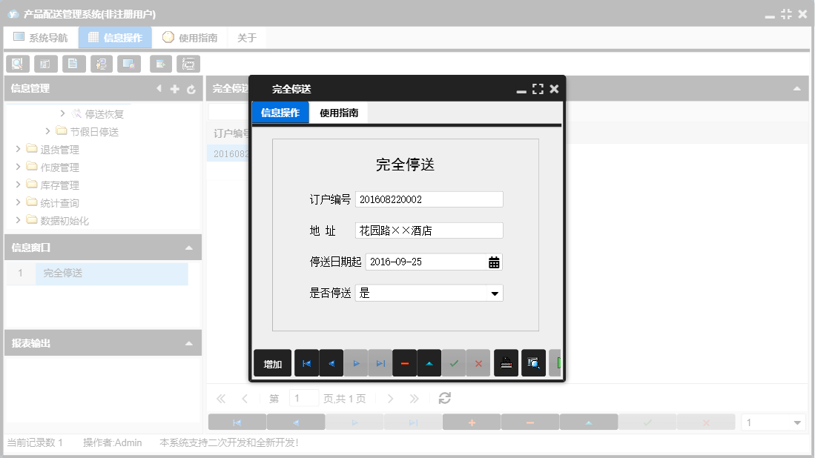Click the printer icon in the dialog toolbar
Viewport: 815px width, 458px height.
click(x=506, y=363)
